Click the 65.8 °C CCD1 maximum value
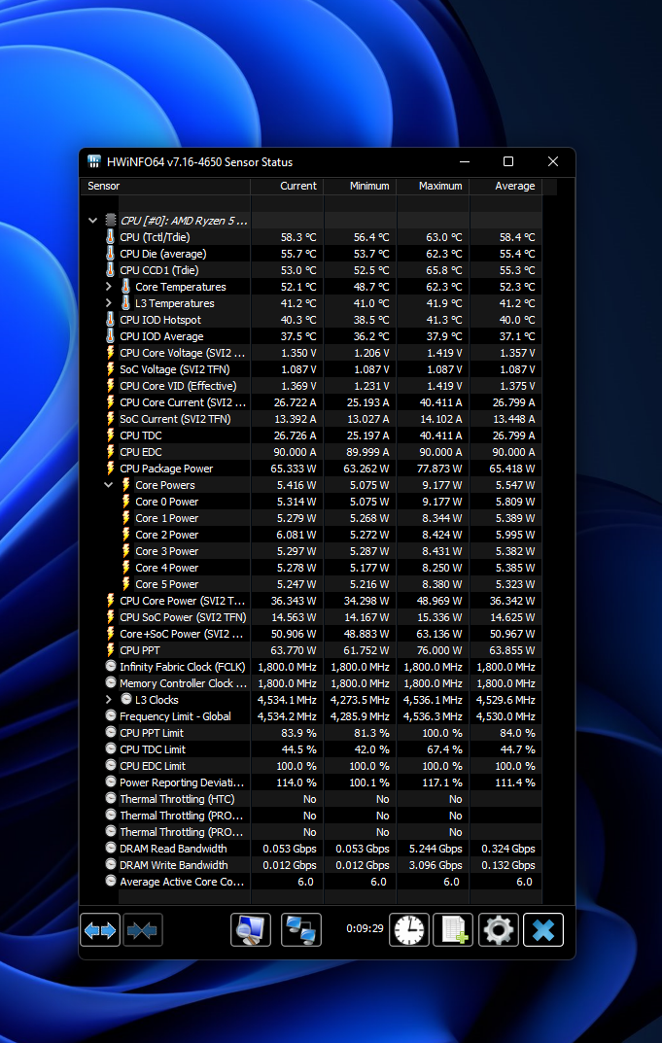 [x=444, y=270]
